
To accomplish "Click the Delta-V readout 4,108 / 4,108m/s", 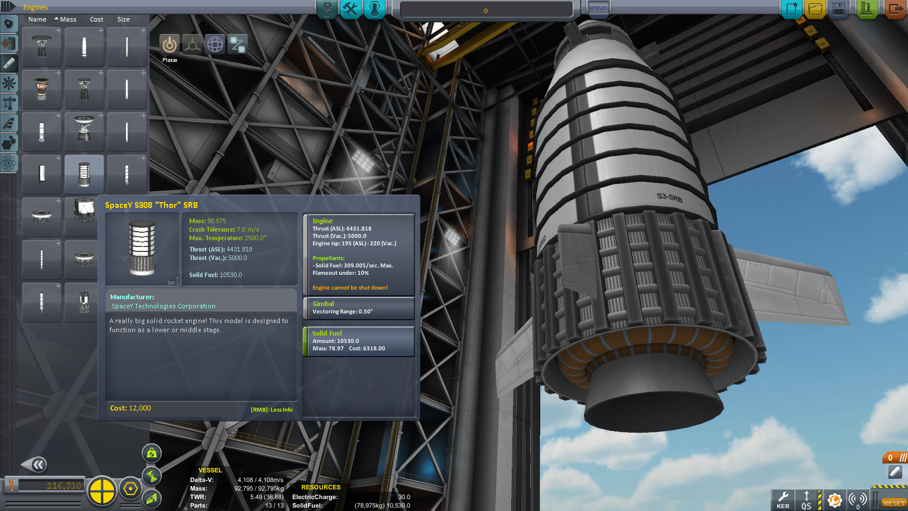I will click(x=260, y=480).
